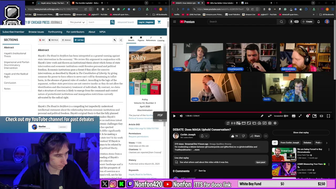Open comment Sort by menu
Viewport: 336px width, 189px height.
tap(200, 171)
